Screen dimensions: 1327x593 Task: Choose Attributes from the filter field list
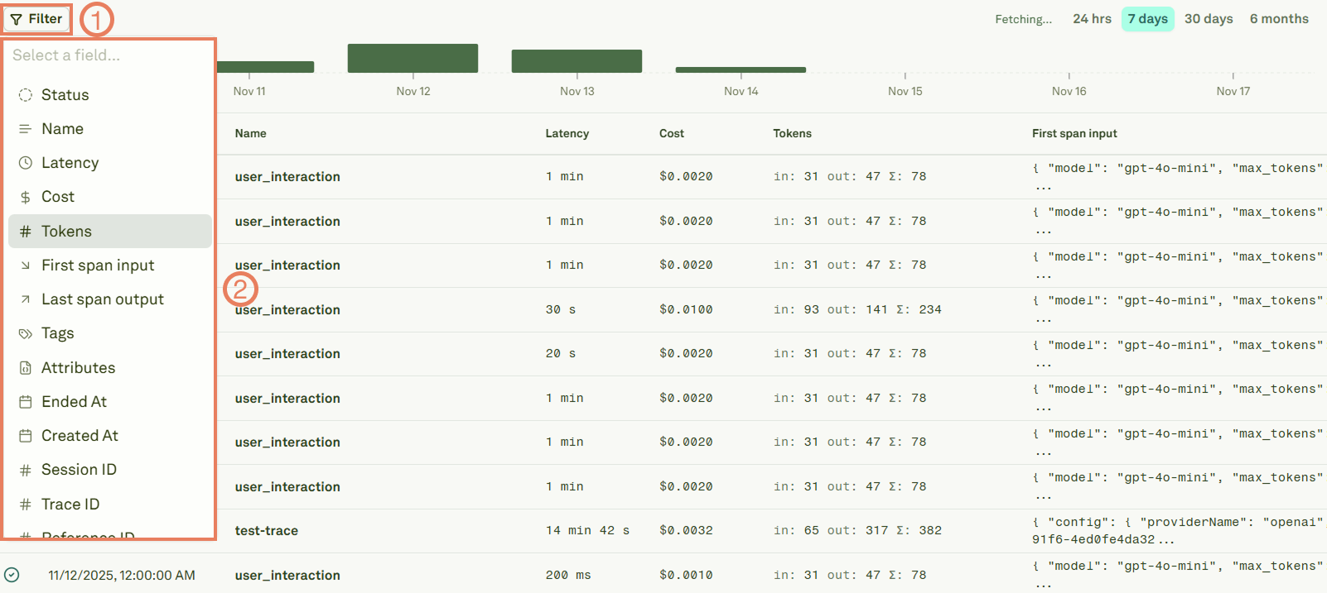point(110,368)
